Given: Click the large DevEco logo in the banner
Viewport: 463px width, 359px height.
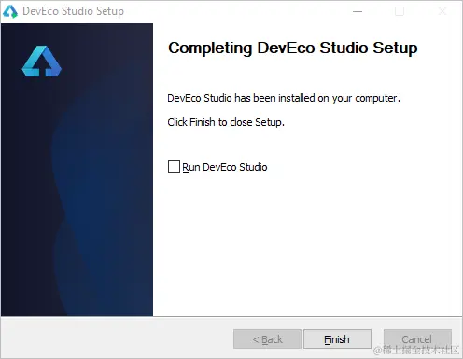Looking at the screenshot, I should 42,62.
